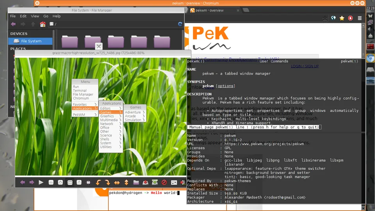375x211 pixels.
Task: Go back in File Manager toolbar
Action: (x=13, y=24)
